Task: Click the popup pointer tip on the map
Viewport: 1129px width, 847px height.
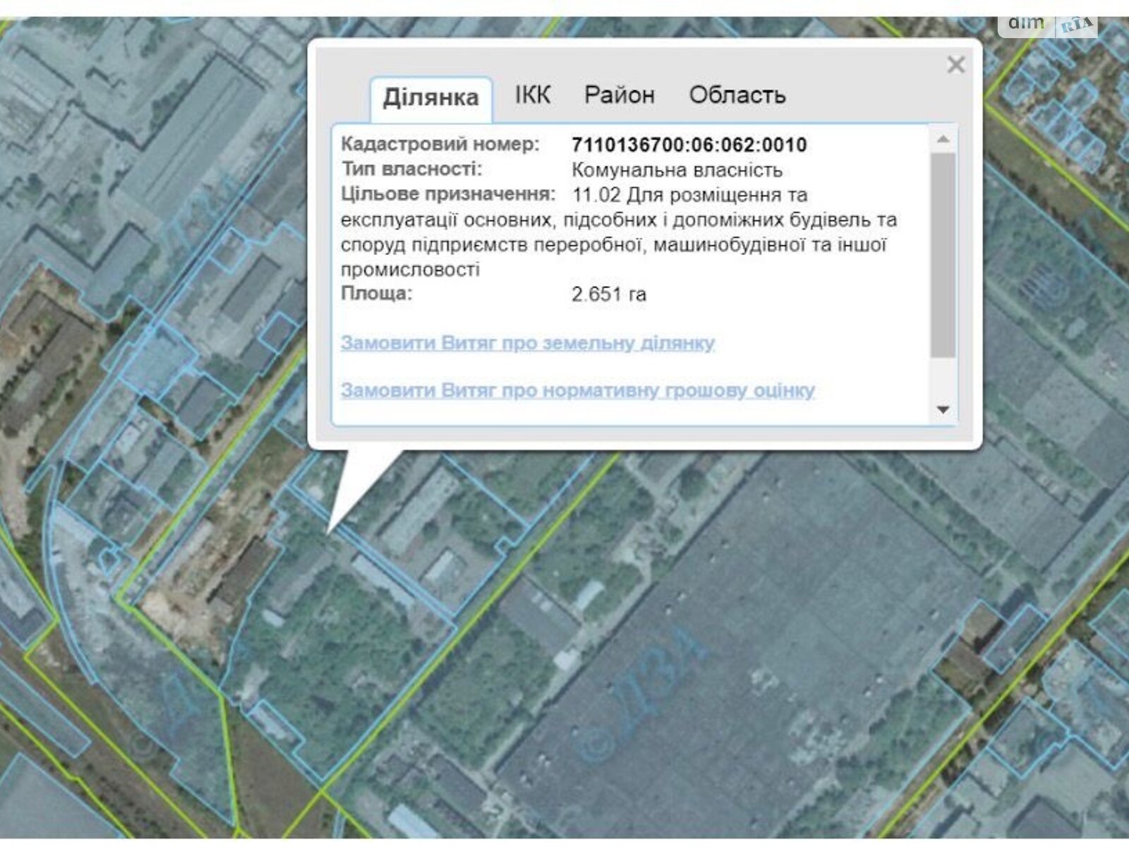Action: coord(330,529)
